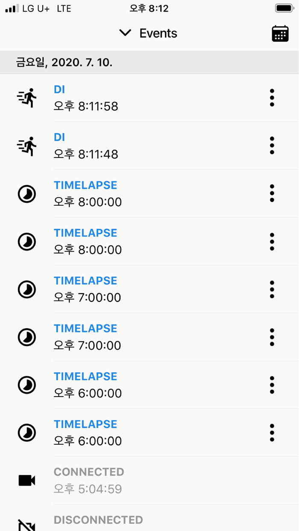Image resolution: width=299 pixels, height=531 pixels.
Task: Tap the Events title in the header
Action: pyautogui.click(x=158, y=33)
